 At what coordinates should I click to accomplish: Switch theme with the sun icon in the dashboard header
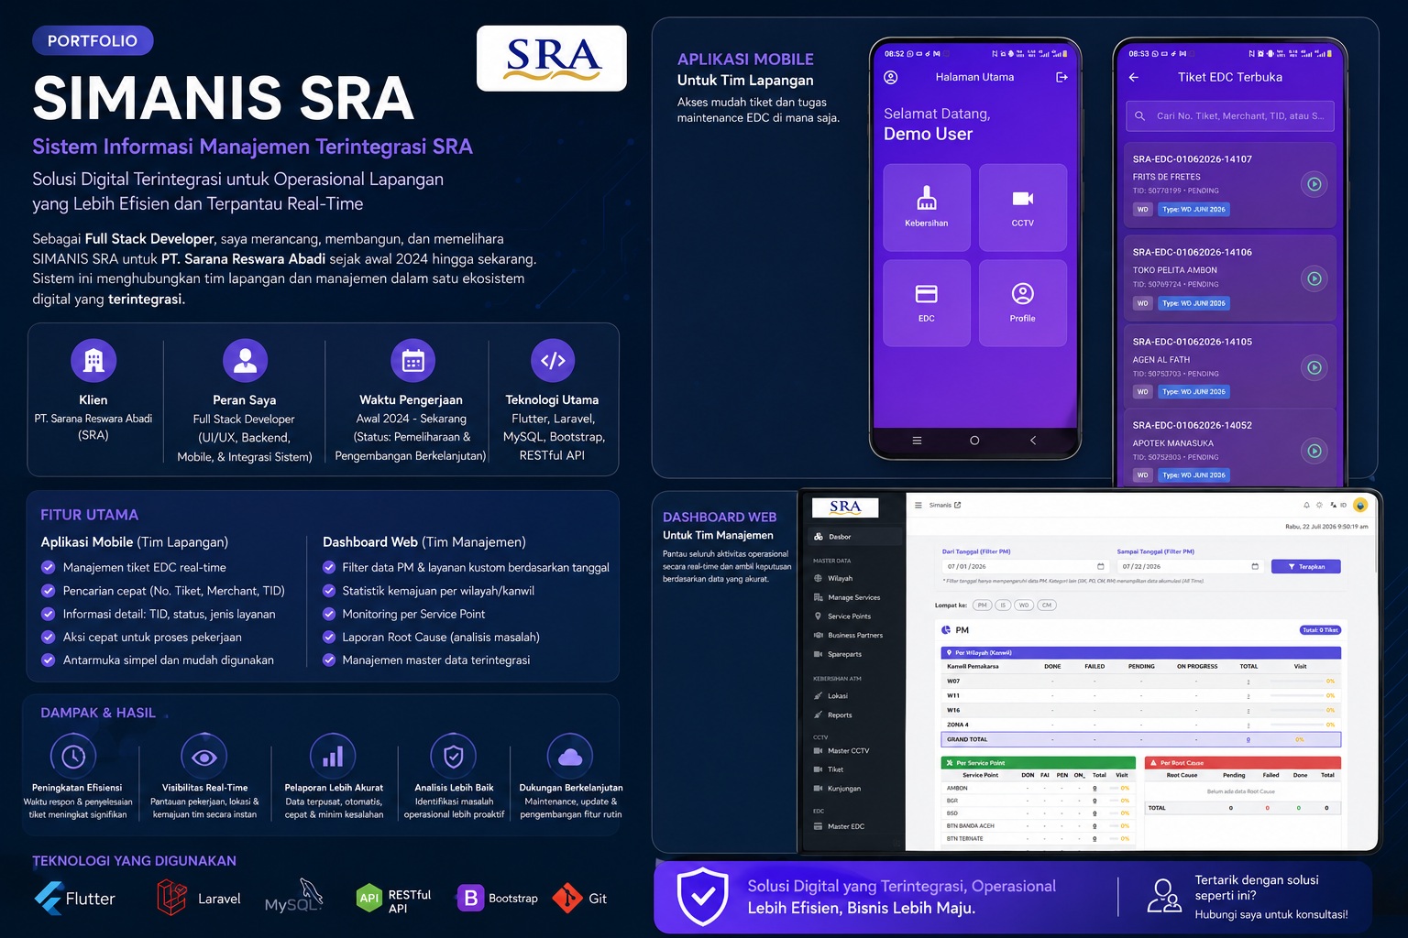click(1319, 505)
